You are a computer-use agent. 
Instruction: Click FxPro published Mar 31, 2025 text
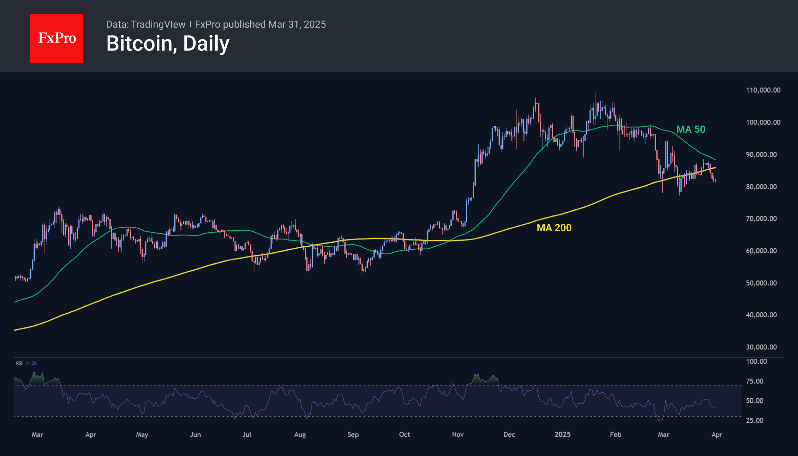pyautogui.click(x=261, y=24)
